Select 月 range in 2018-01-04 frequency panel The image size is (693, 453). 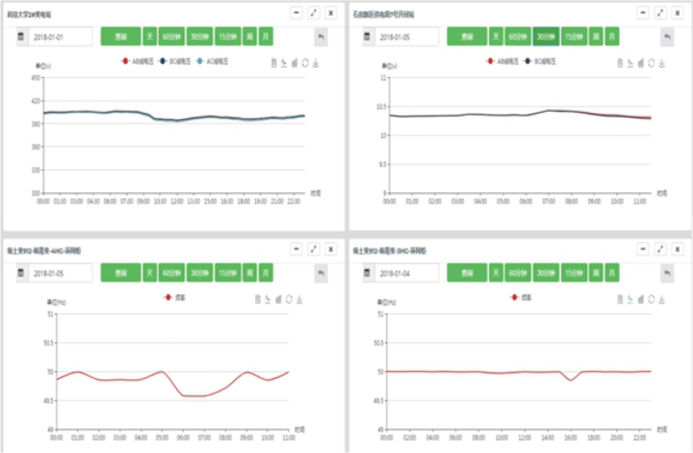point(612,273)
